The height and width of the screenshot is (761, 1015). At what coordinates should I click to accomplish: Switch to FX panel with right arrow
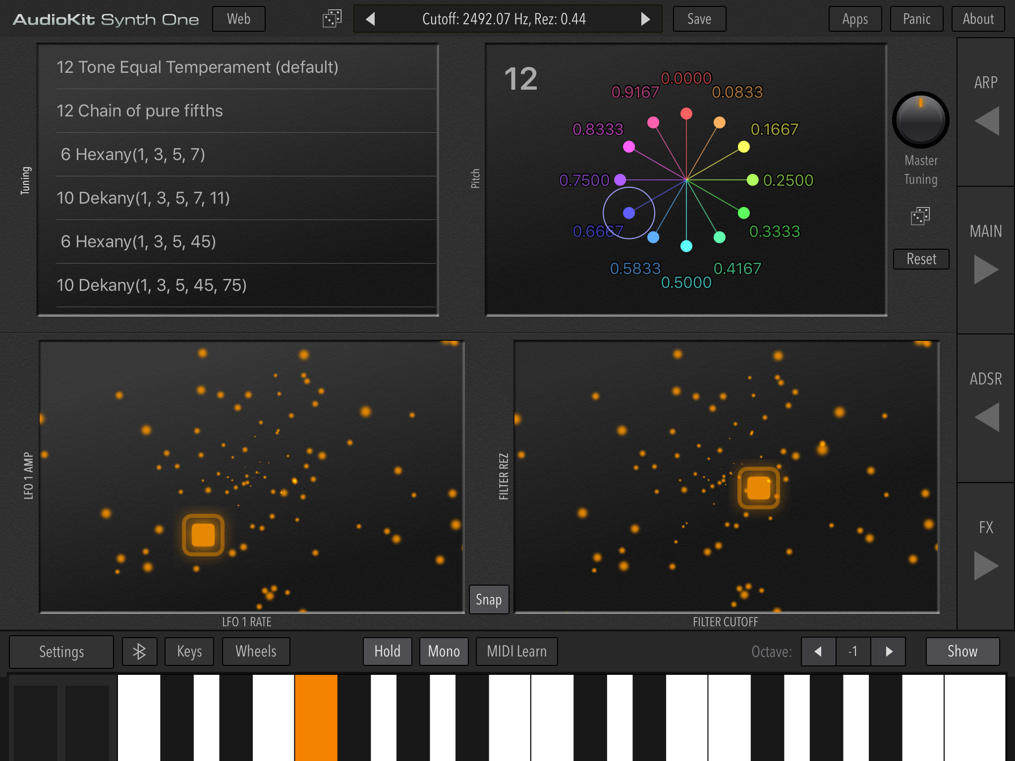coord(986,565)
